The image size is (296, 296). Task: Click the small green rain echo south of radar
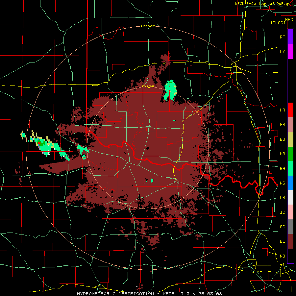[x=152, y=181]
